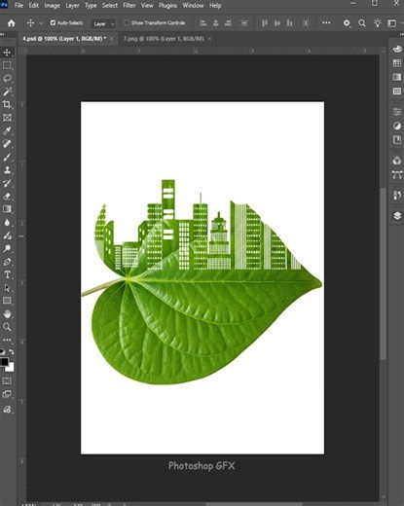Screen dimensions: 404x506
Task: Select the 4.psd document tab
Action: 64,39
